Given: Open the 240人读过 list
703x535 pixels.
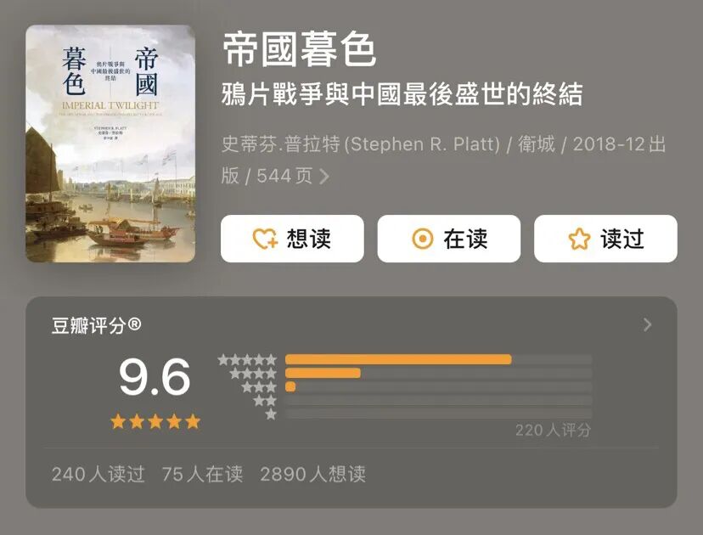Looking at the screenshot, I should point(98,474).
